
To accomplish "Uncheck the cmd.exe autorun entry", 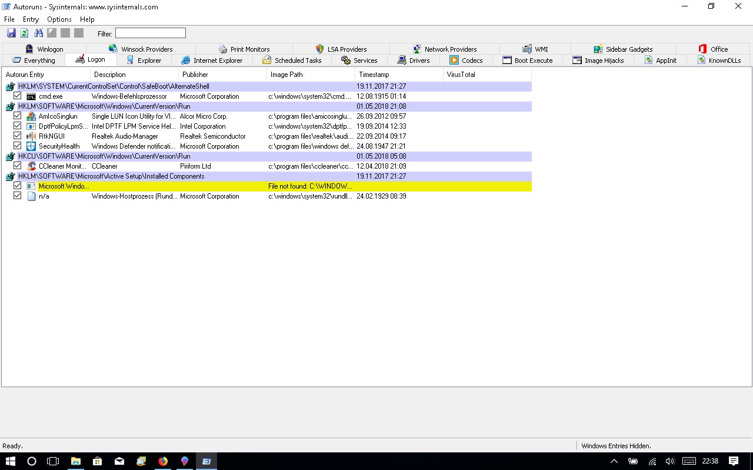I will pyautogui.click(x=18, y=96).
